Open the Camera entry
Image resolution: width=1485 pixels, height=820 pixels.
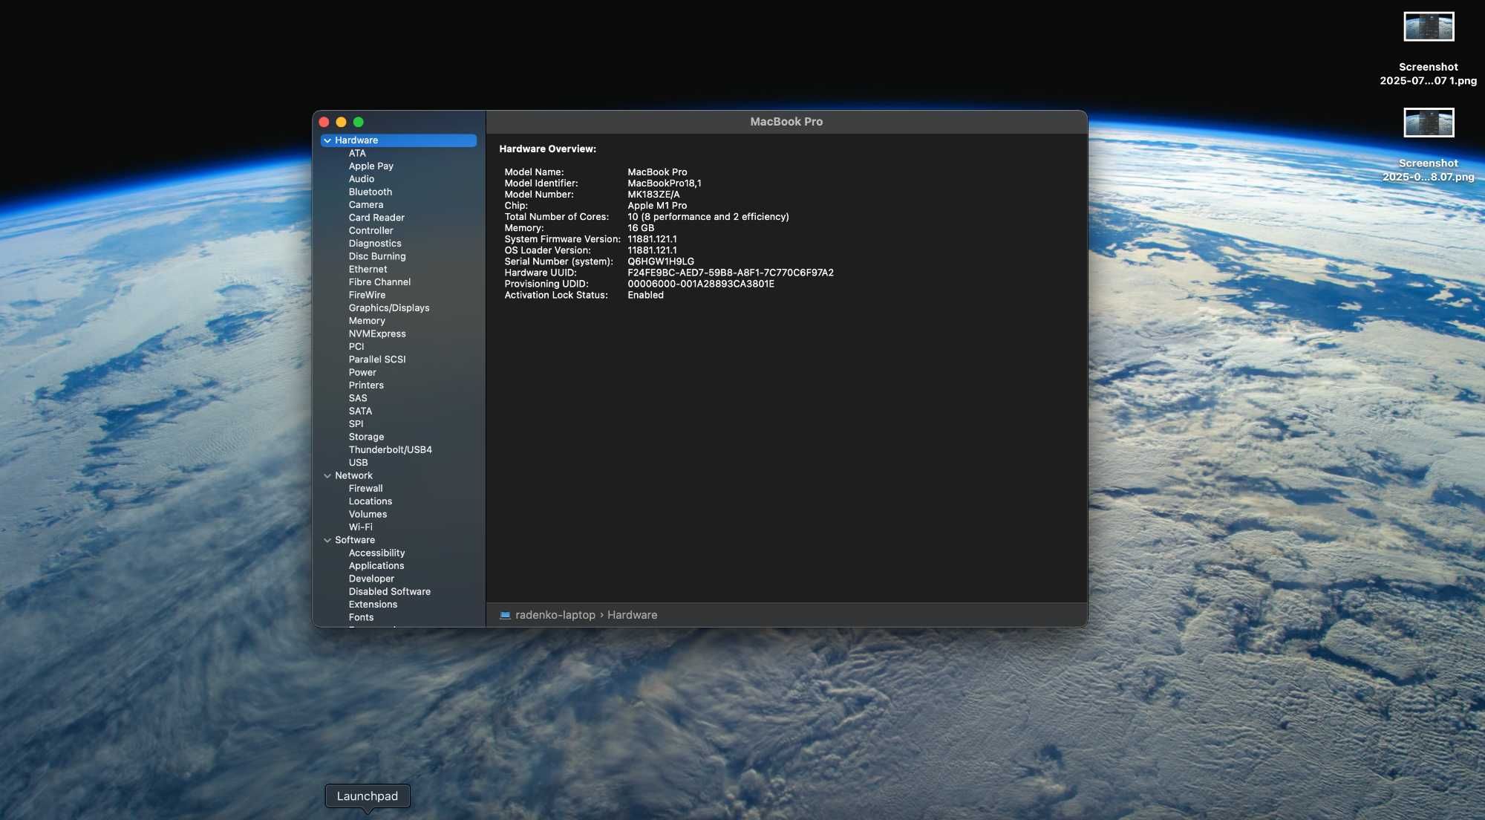[x=366, y=205]
